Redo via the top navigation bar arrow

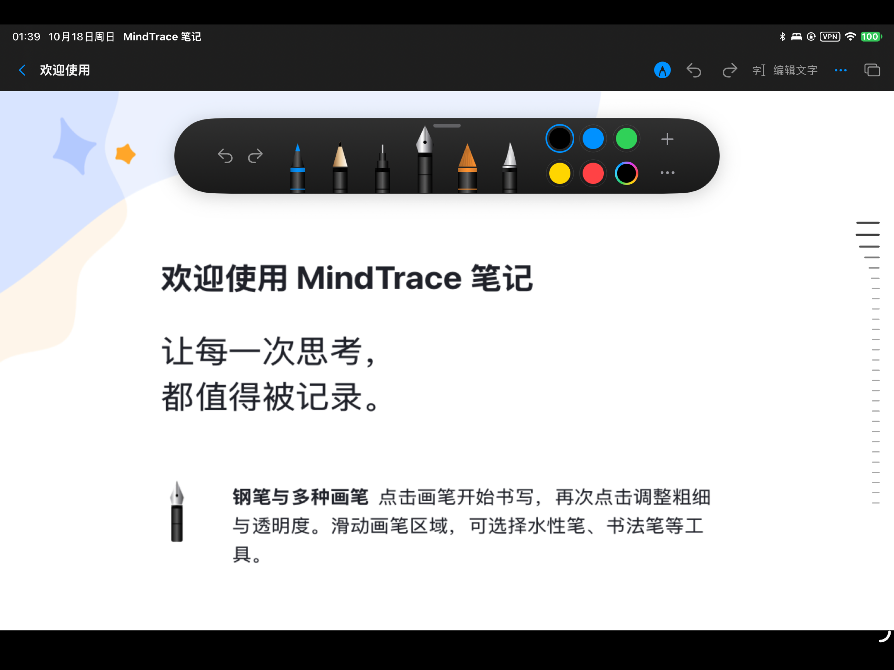pyautogui.click(x=729, y=70)
